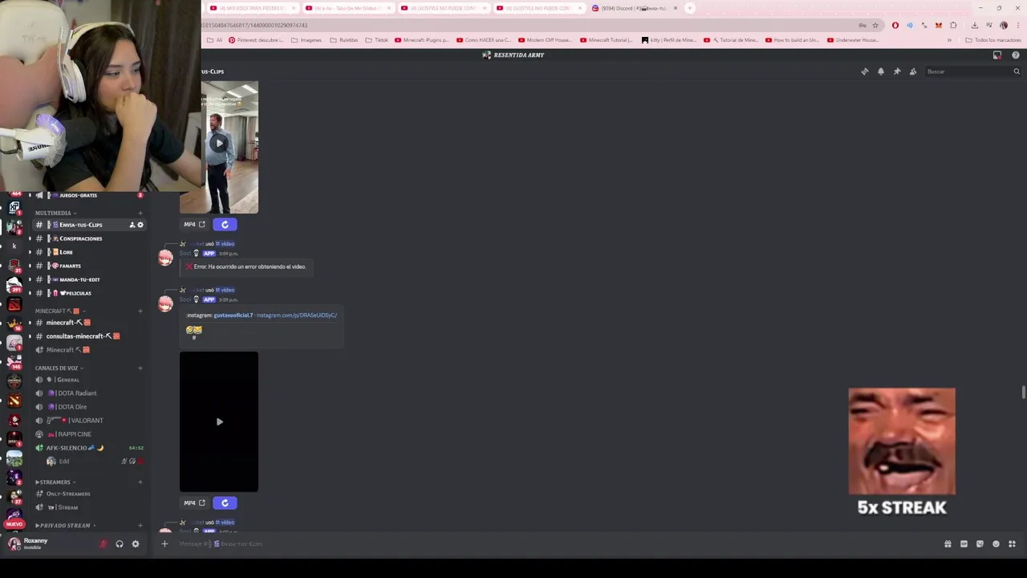Viewport: 1027px width, 578px height.
Task: Open the GIF picker icon
Action: pyautogui.click(x=964, y=543)
